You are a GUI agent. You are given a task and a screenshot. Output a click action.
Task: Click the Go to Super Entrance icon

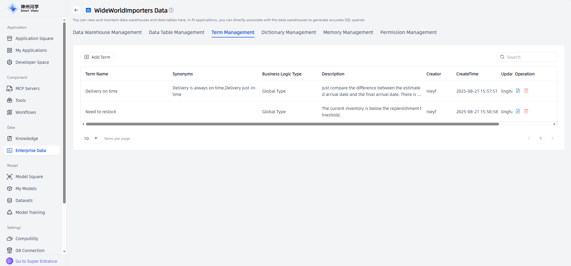coord(10,261)
